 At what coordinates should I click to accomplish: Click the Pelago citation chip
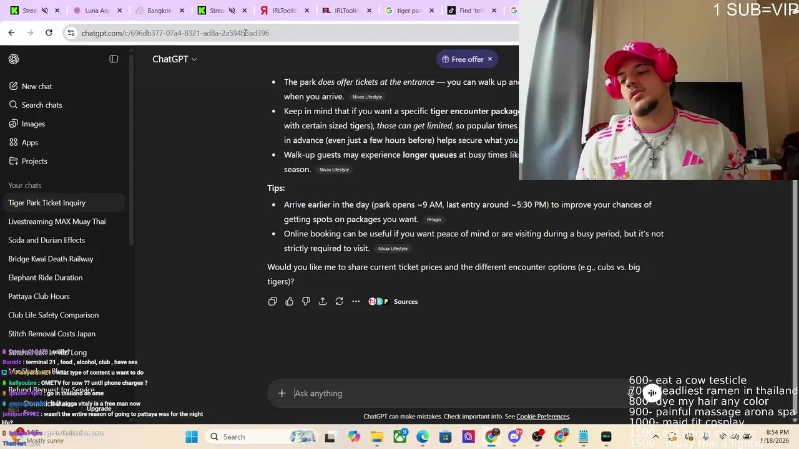434,220
